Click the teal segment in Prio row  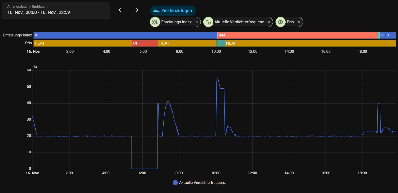(x=220, y=43)
